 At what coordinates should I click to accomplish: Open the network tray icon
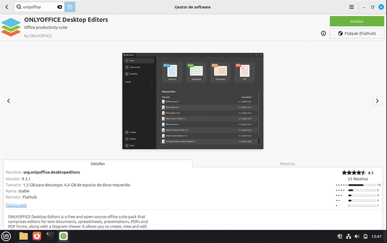coord(348,237)
